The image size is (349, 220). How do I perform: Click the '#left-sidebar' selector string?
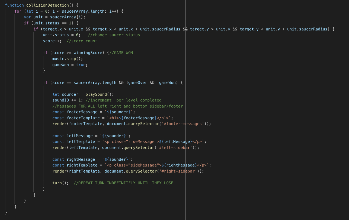click(175, 148)
